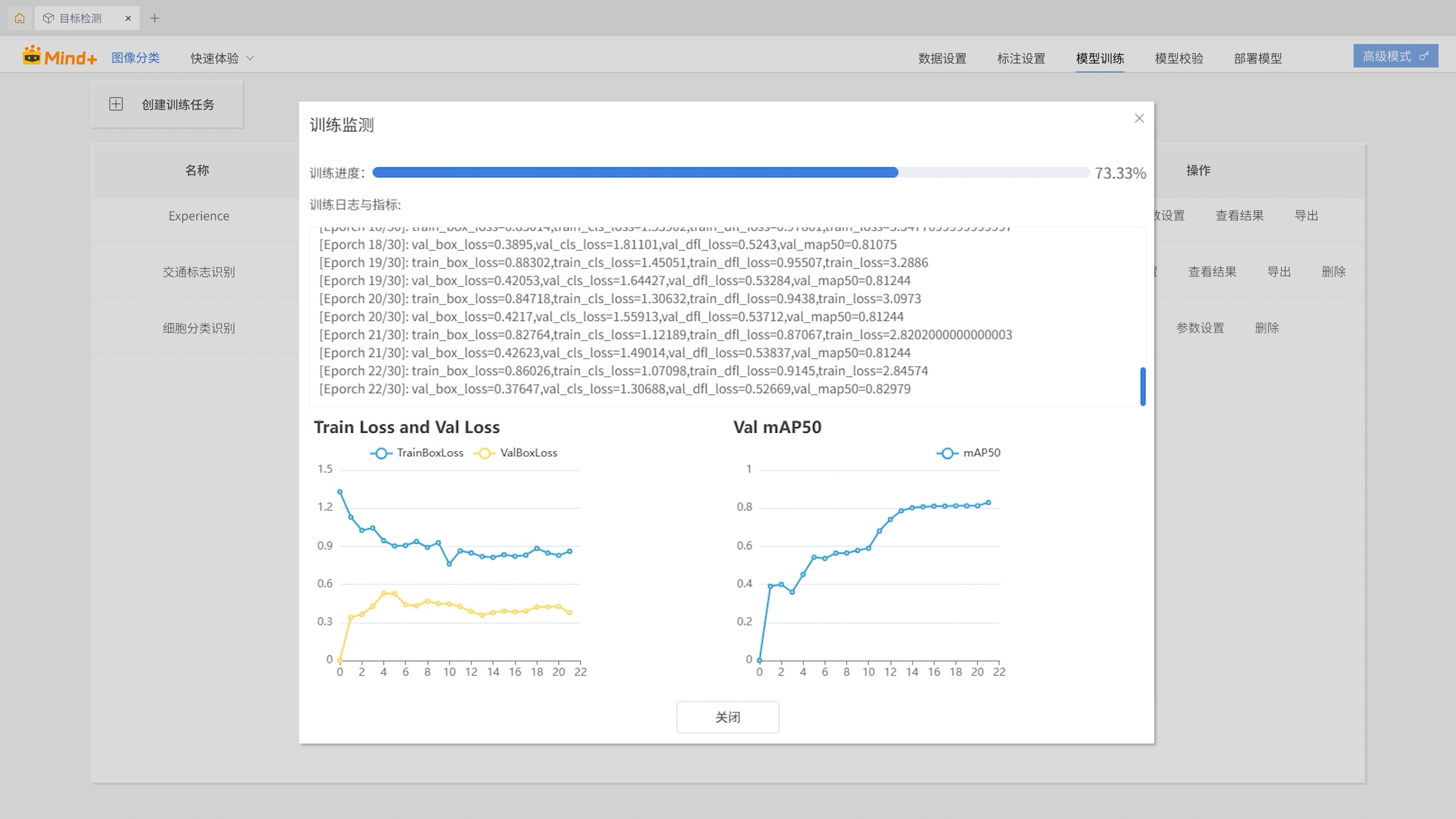Screen dimensions: 1456x819
Task: Close the 目标检测 tab
Action: pyautogui.click(x=128, y=18)
